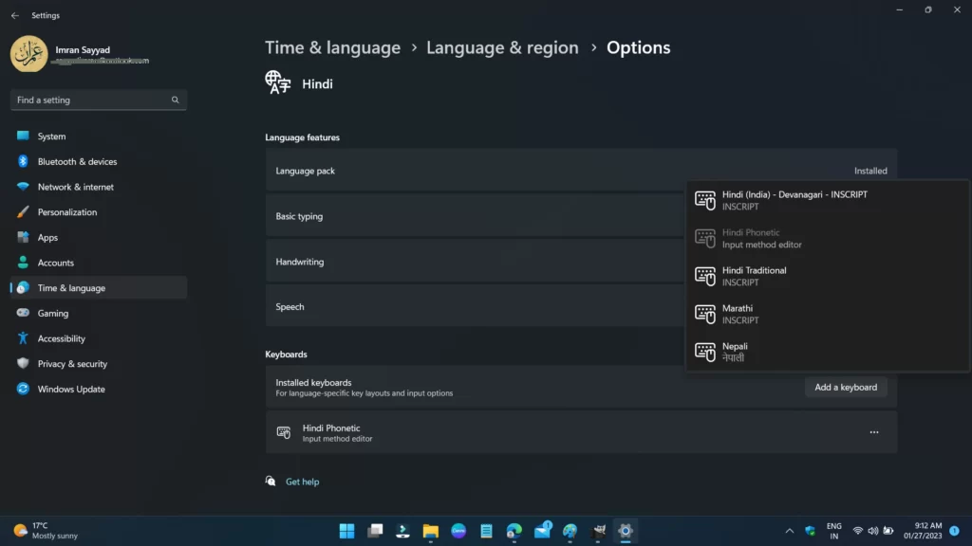Screen dimensions: 972x546
Task: Open the Get help link
Action: (x=303, y=482)
